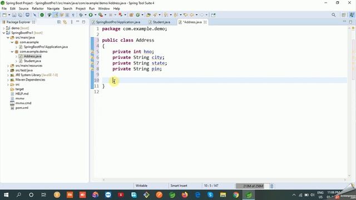356x200 pixels.
Task: Click the Save toolbar icon
Action: [x=14, y=15]
